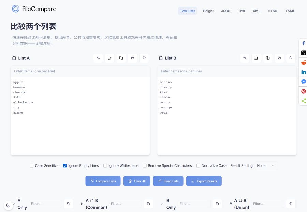This screenshot has height=212, width=307.
Task: Copy the contents of List A
Action: [132, 58]
